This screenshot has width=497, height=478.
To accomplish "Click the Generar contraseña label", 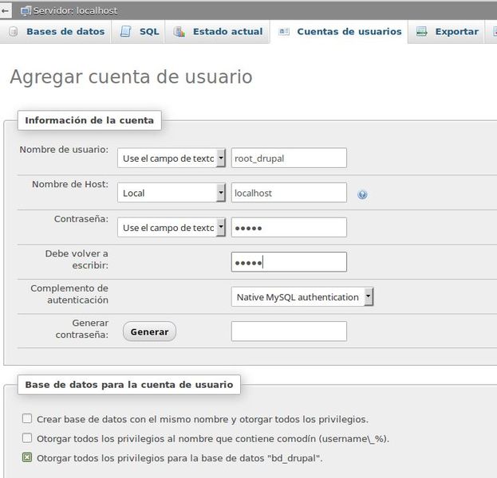I will click(82, 328).
